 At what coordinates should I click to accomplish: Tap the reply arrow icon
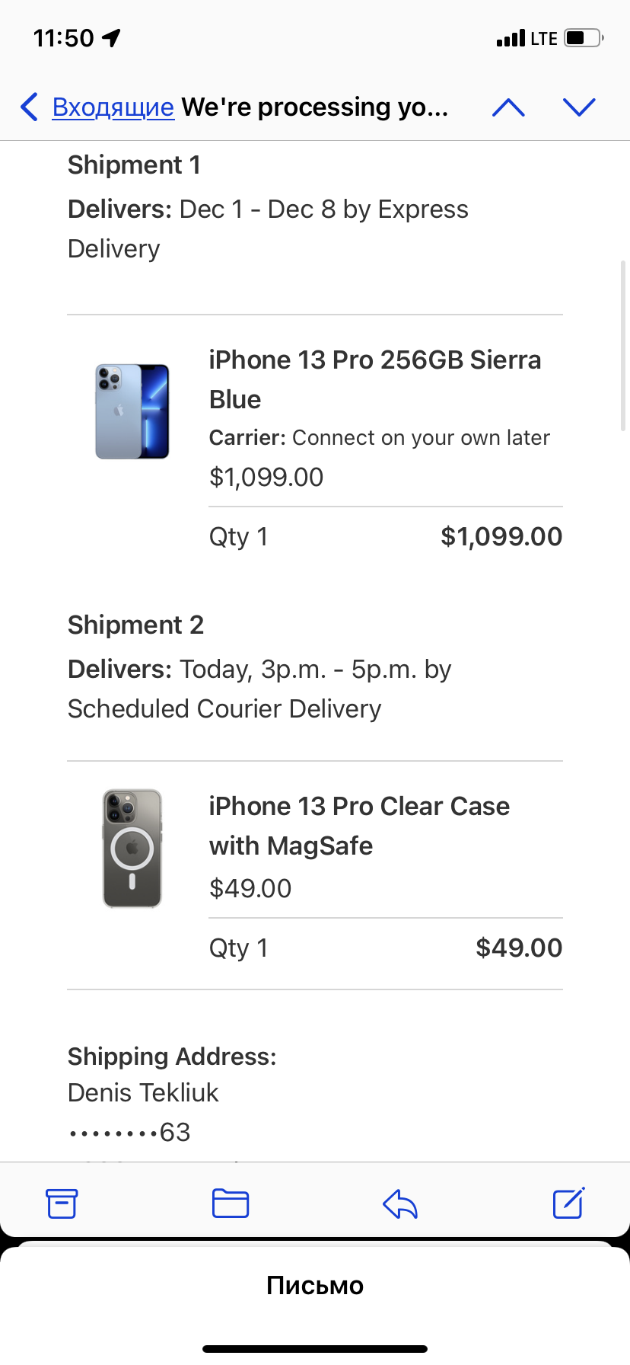[400, 1204]
